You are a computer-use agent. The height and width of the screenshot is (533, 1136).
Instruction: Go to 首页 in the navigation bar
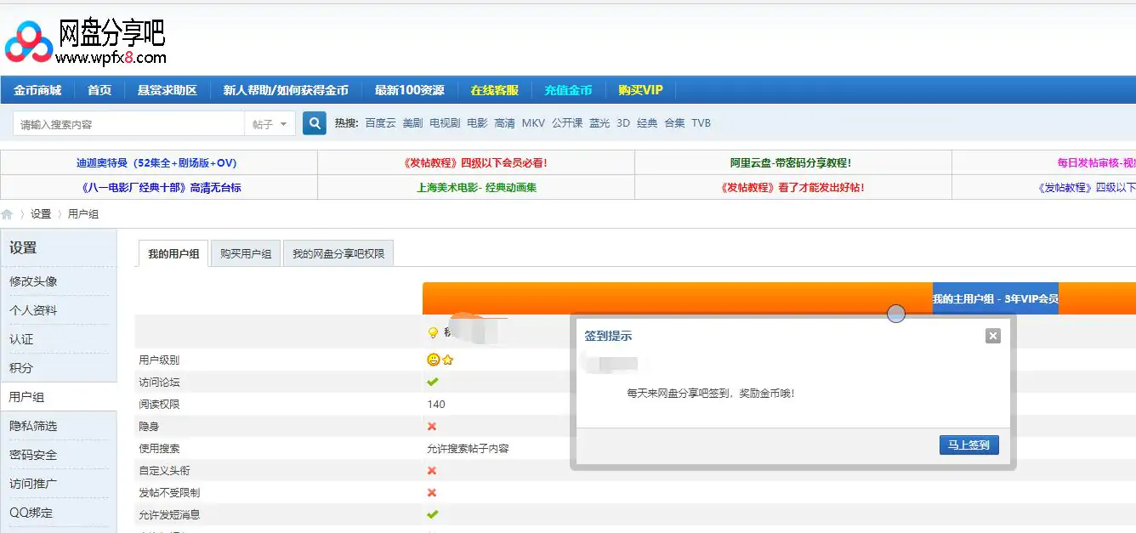pyautogui.click(x=99, y=90)
